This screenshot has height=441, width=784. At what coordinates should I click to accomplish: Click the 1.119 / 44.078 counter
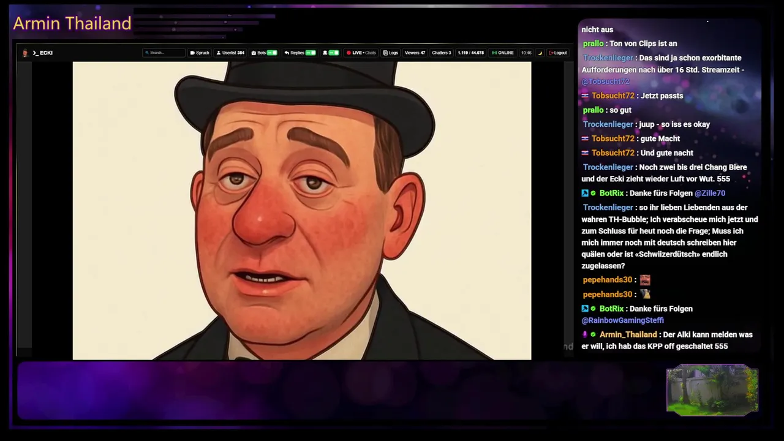coord(471,53)
